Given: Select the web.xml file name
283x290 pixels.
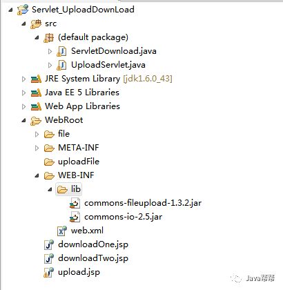Looking at the screenshot, I should click(87, 231).
